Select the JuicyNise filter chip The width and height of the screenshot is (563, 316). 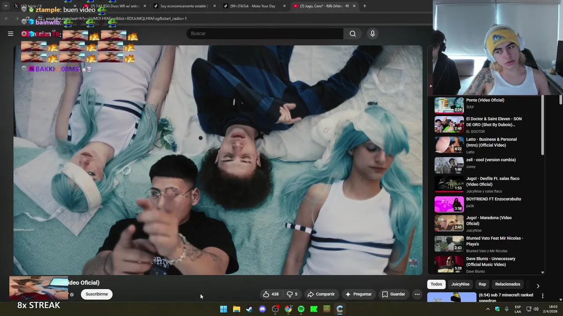(x=461, y=284)
